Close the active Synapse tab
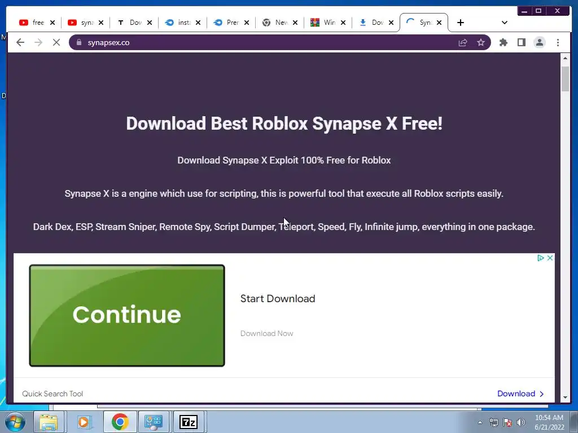Image resolution: width=578 pixels, height=433 pixels. 439,23
